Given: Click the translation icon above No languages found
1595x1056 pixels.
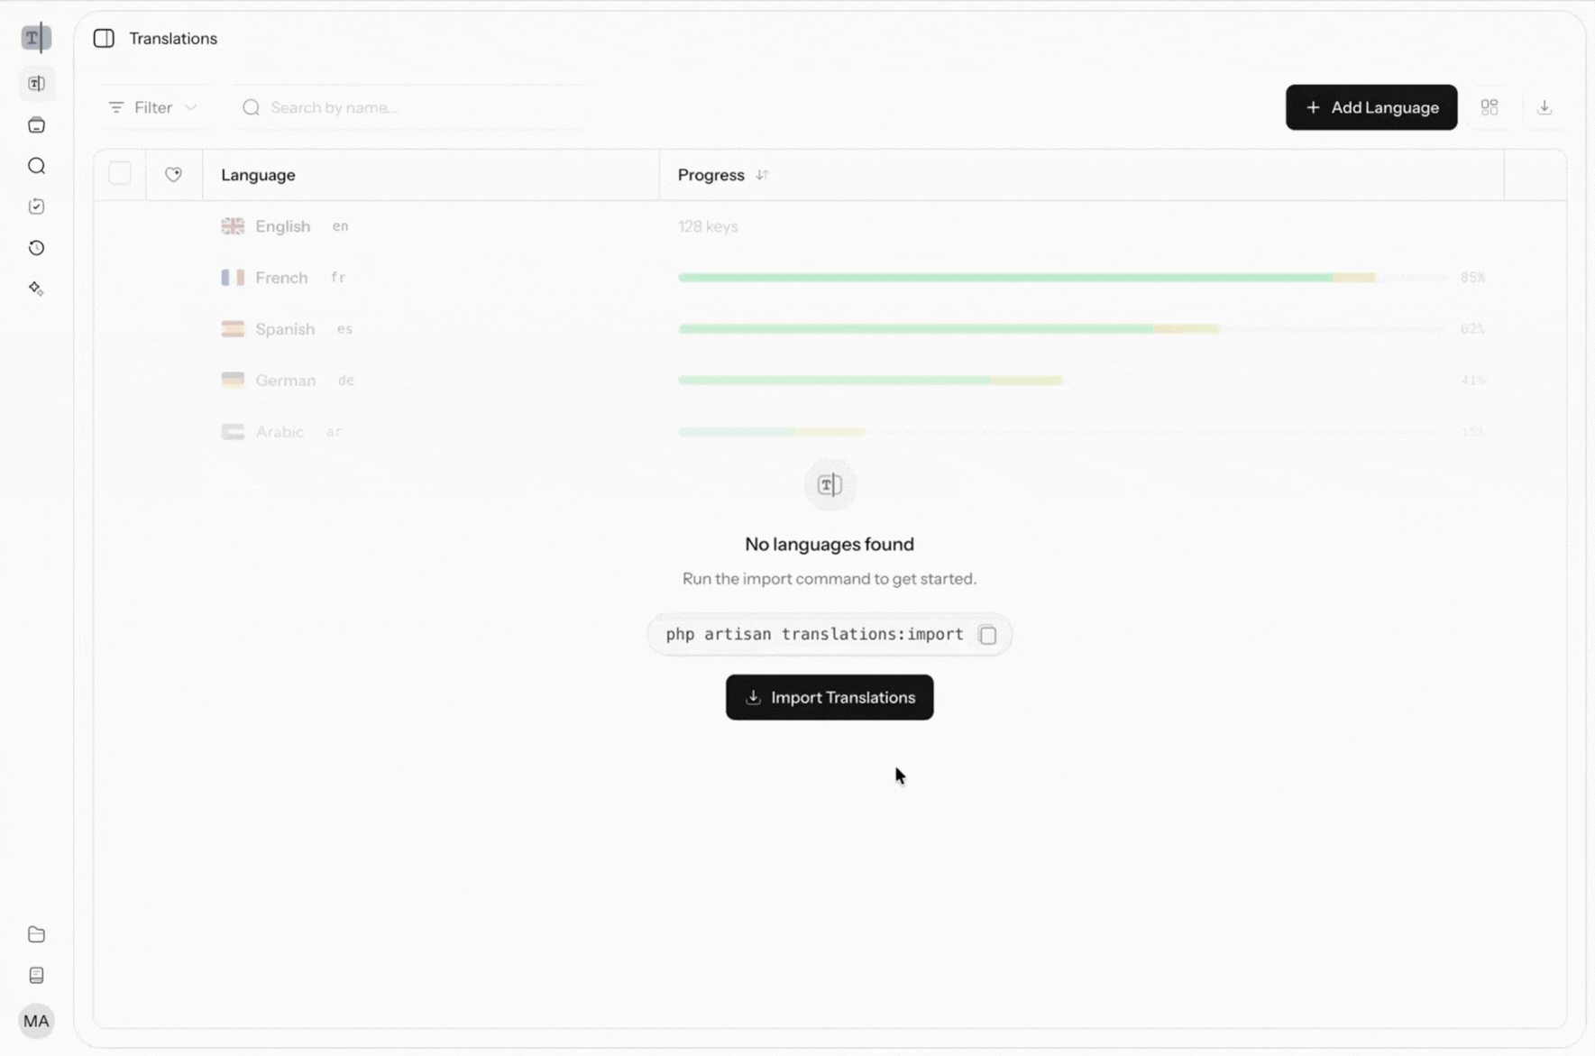Looking at the screenshot, I should pos(830,485).
